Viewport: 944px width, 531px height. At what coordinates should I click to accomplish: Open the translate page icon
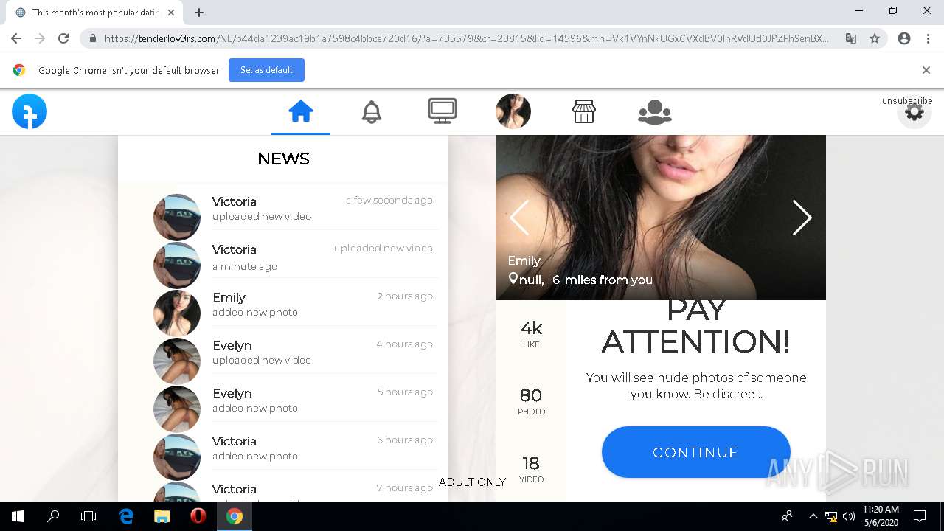tap(851, 38)
